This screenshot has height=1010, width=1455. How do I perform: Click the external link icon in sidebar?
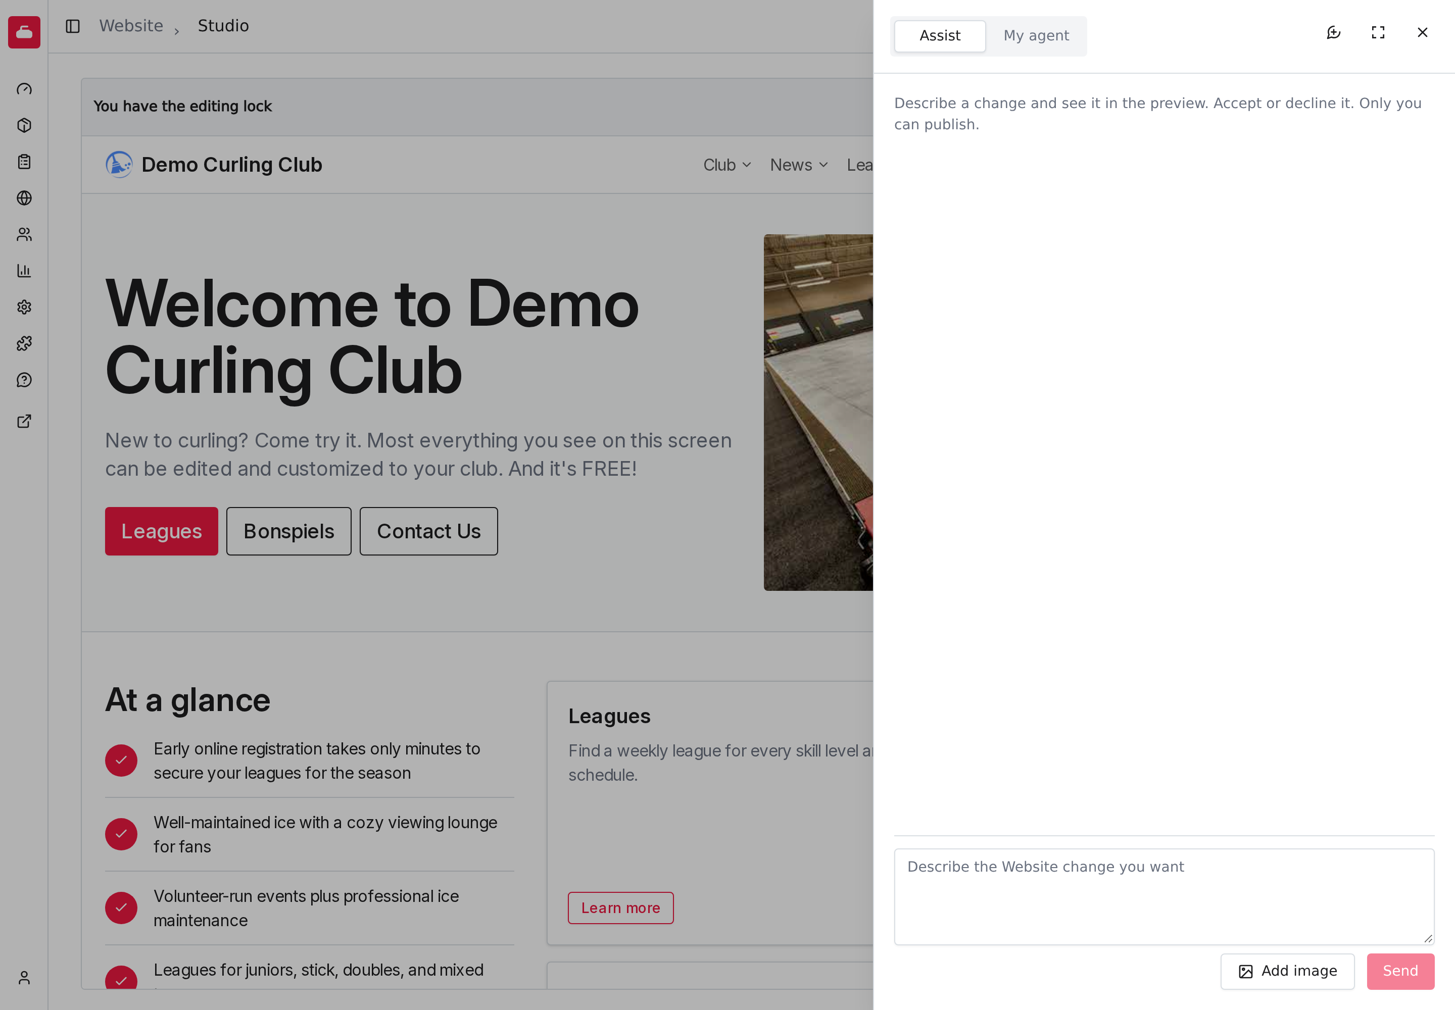pyautogui.click(x=24, y=422)
